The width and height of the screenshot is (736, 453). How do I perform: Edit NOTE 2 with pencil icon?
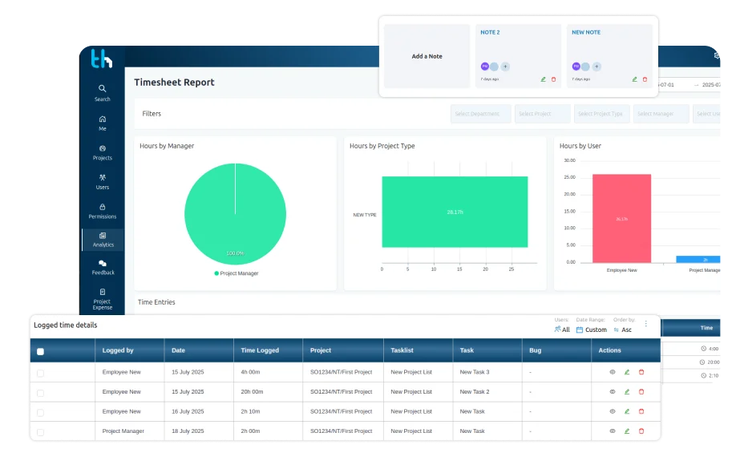[543, 79]
